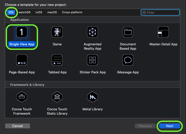Screen dimensions: 186x134
Task: Select the macOS platform tab
Action: coord(52,12)
